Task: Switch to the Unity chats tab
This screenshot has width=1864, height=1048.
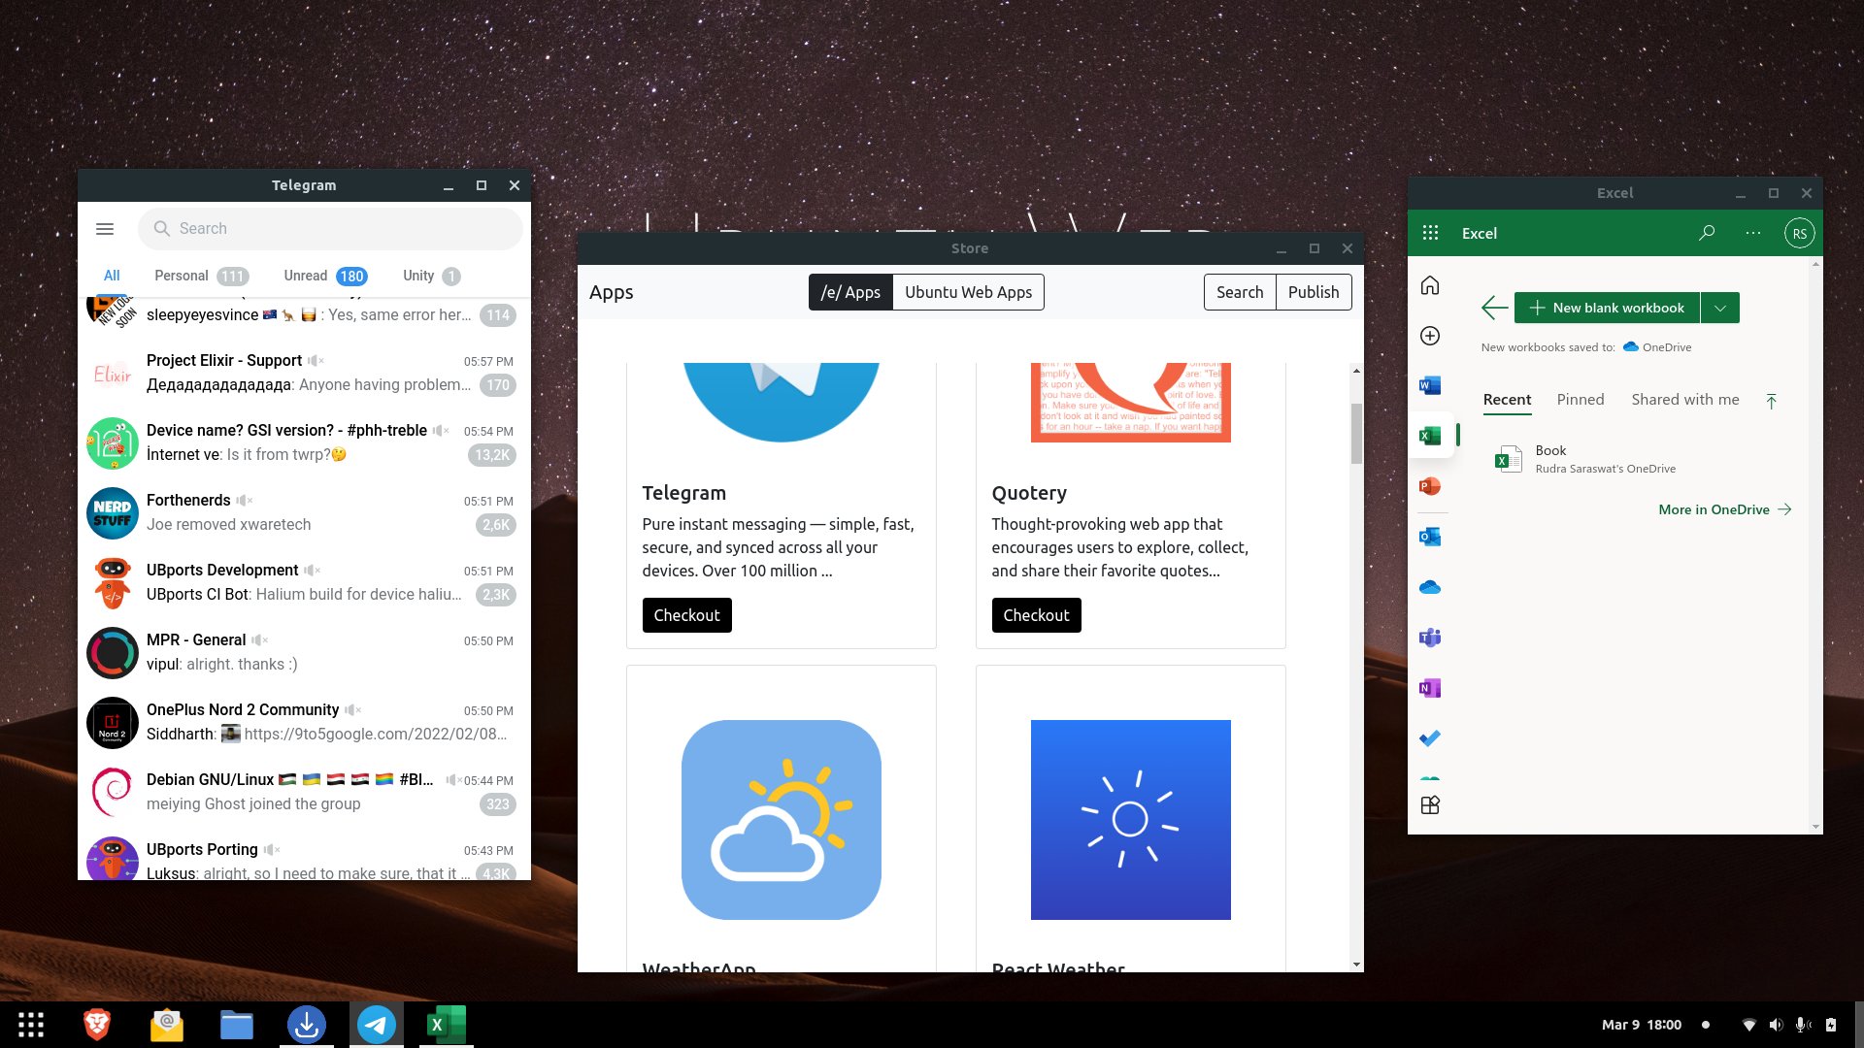Action: (431, 276)
